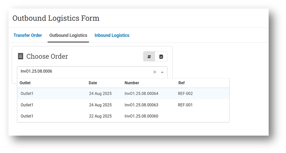Click the order search input field
The height and width of the screenshot is (153, 286).
[85, 71]
